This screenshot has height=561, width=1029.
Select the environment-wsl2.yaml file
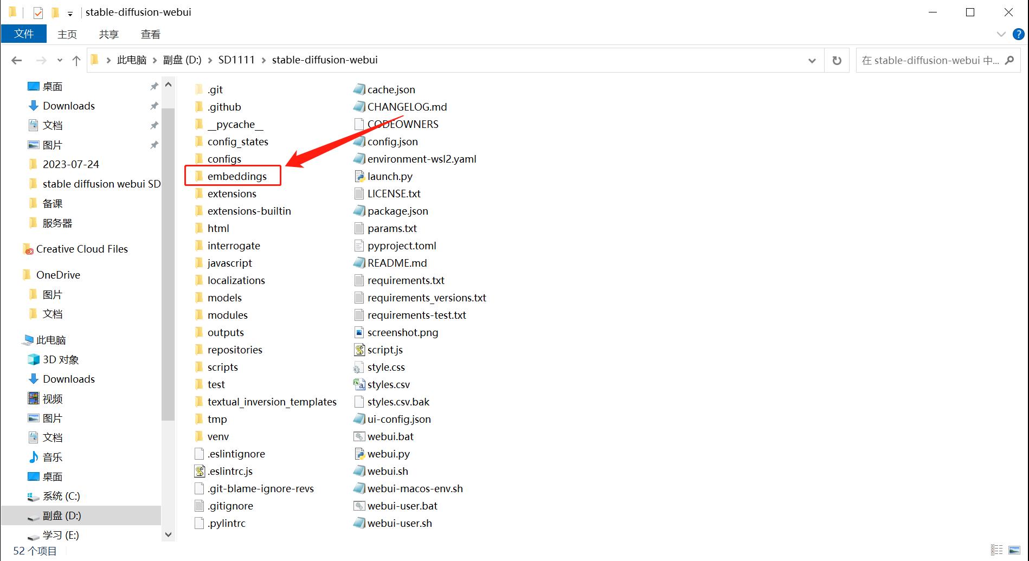point(422,159)
